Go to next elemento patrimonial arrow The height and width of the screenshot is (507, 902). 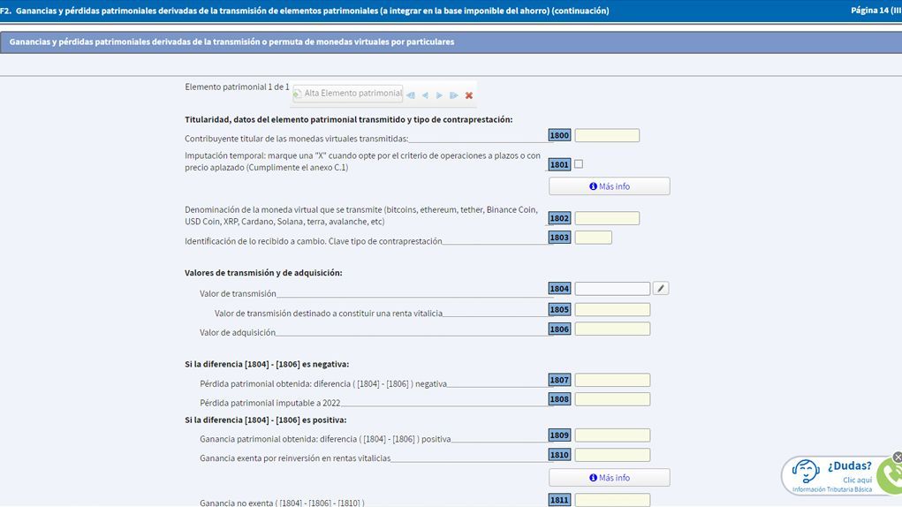click(439, 95)
